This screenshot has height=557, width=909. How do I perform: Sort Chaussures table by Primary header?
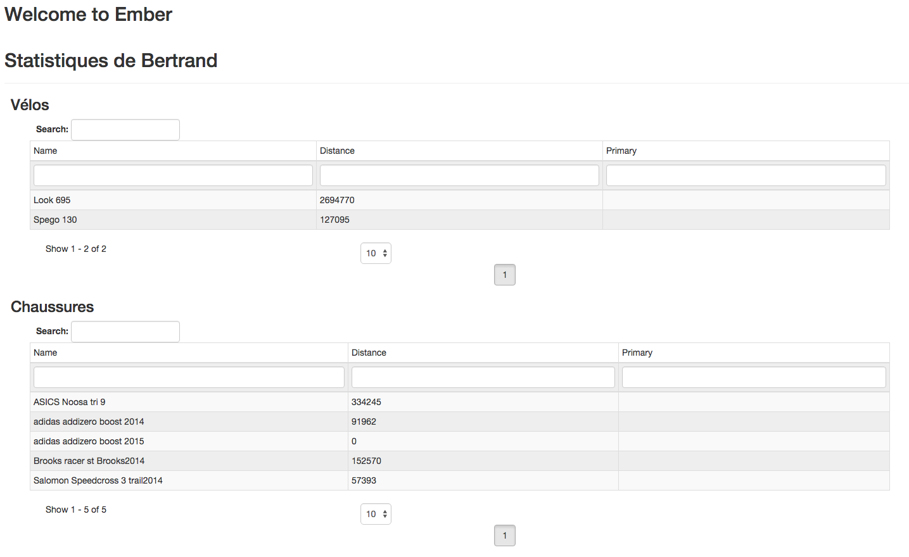pos(637,353)
